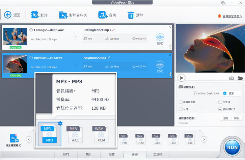This screenshot has width=245, height=160.
Task: Click 128 kbps output bitrate for Entanglednet.mp3
Action: coord(112,39)
